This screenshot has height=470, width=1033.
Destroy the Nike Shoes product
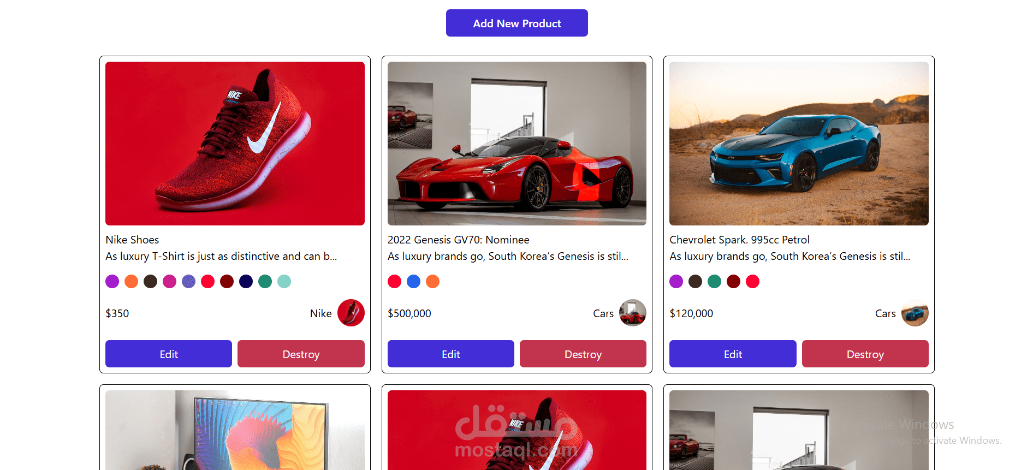(x=301, y=354)
